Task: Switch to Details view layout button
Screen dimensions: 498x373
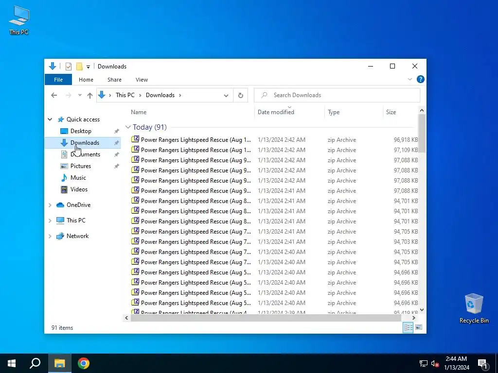Action: [x=408, y=327]
